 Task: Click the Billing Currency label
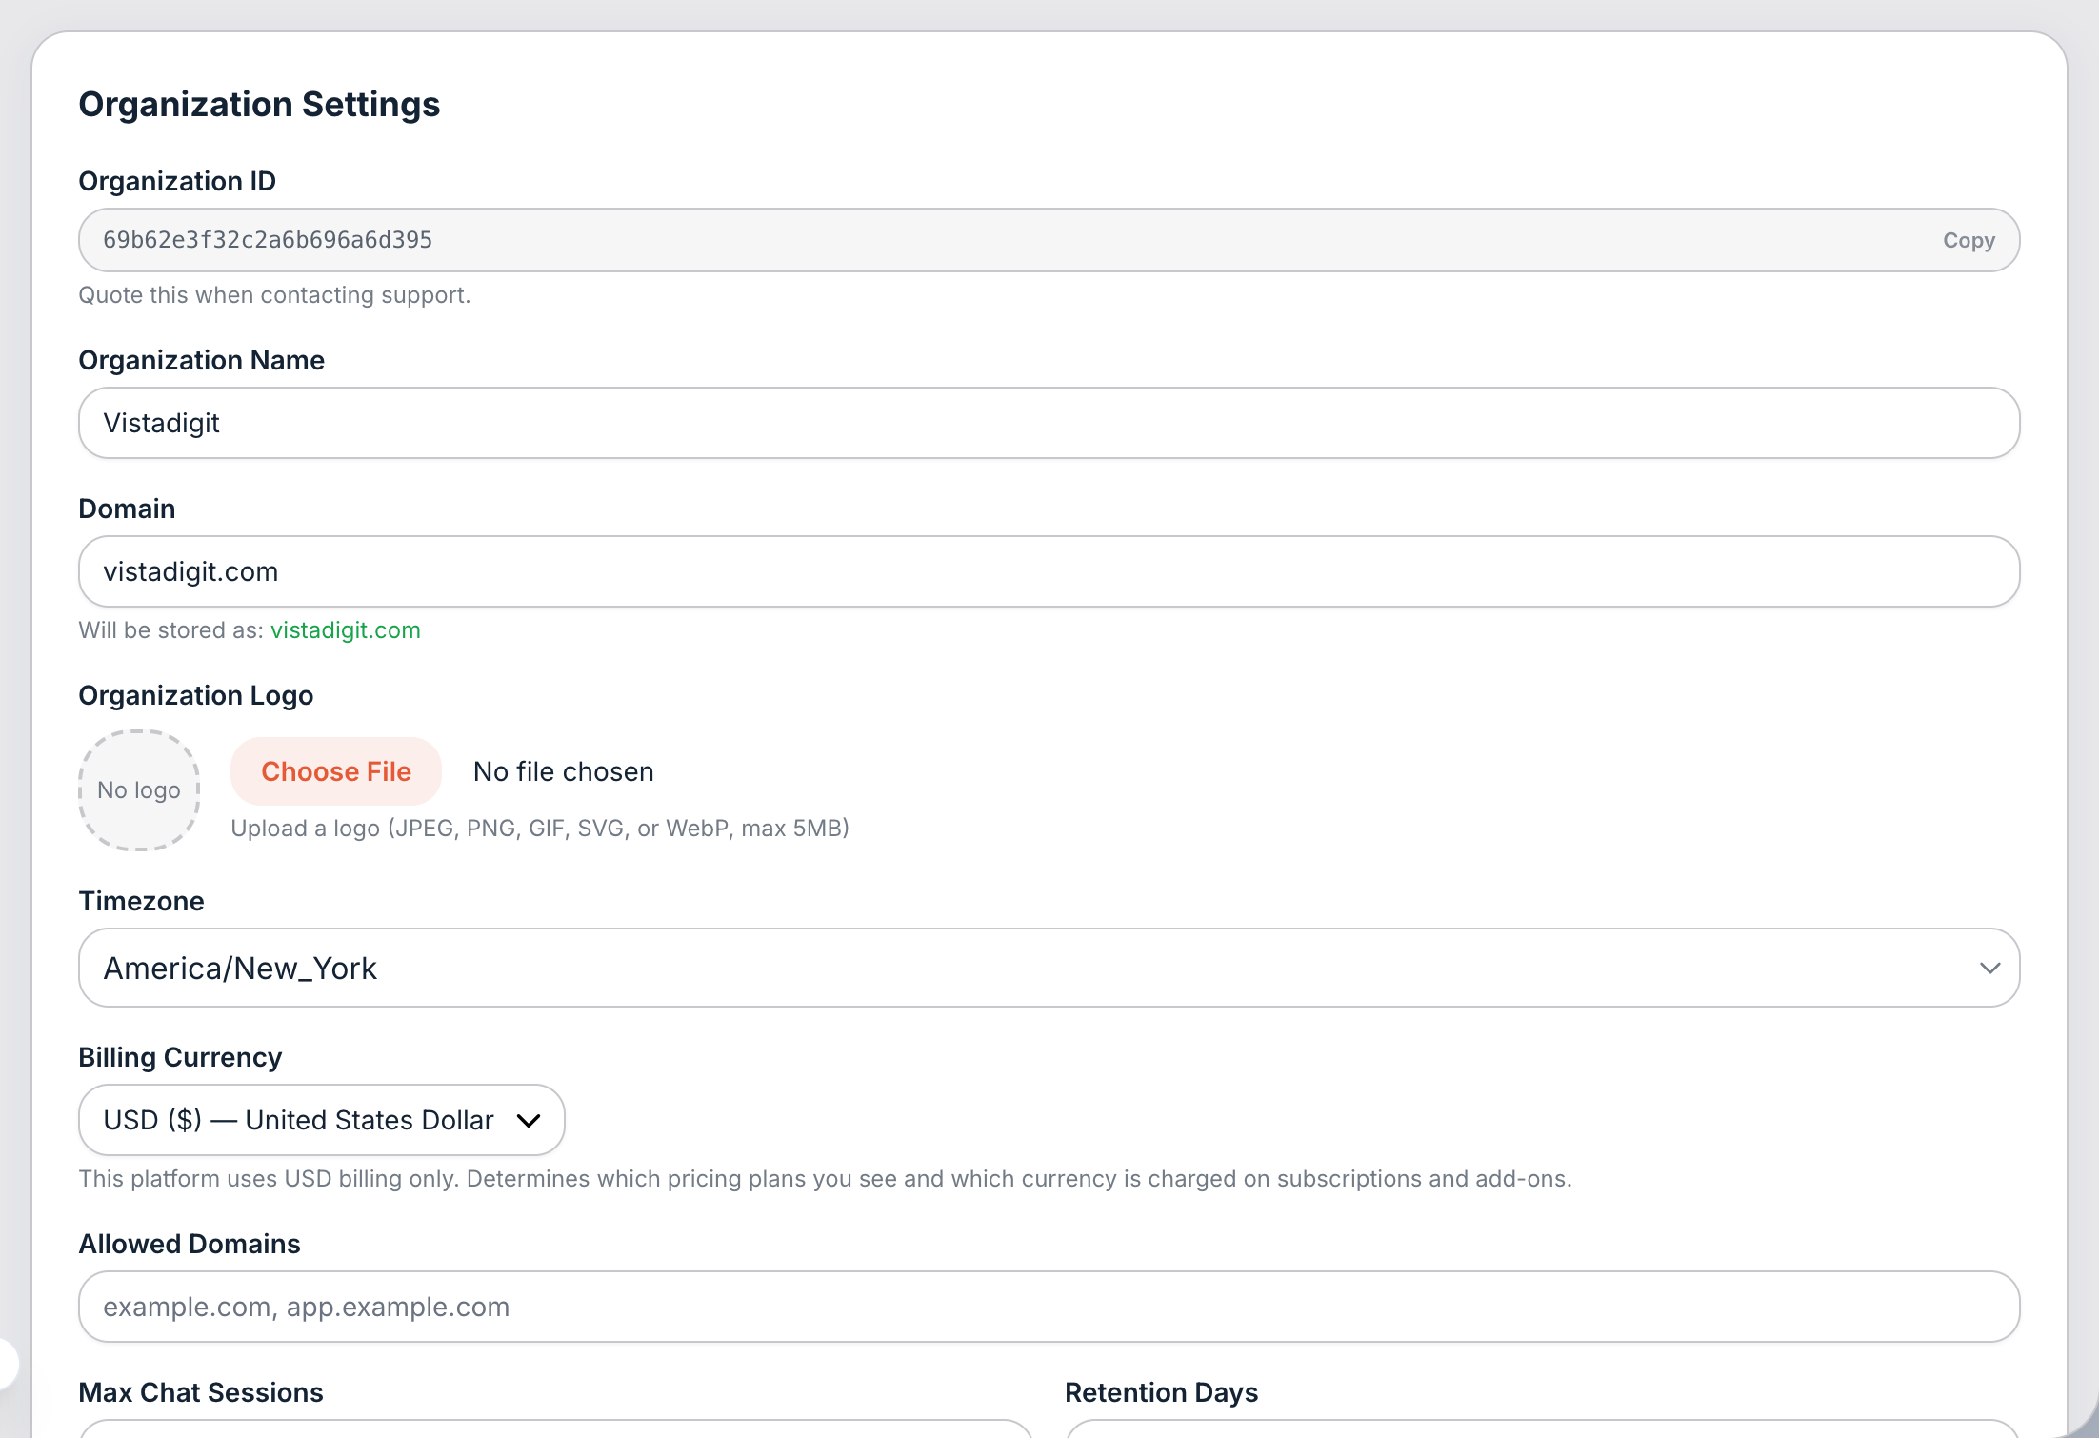click(180, 1057)
